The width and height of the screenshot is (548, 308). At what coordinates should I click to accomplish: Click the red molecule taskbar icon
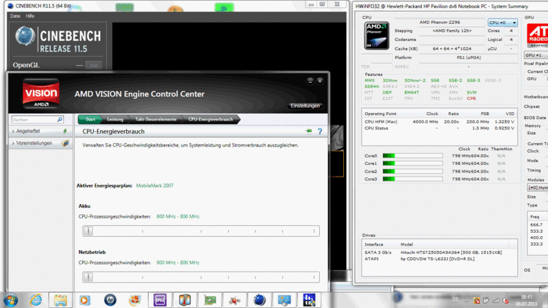point(234,300)
